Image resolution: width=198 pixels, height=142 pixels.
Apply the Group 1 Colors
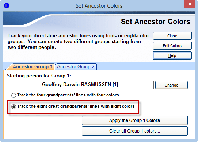(x=135, y=120)
